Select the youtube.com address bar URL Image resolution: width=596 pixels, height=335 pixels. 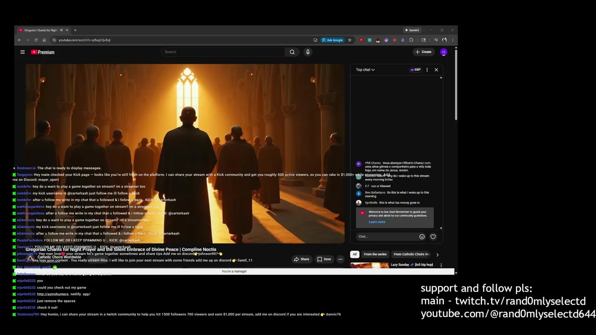(84, 40)
